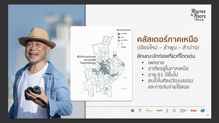This screenshot has height=123, width=219.
Task: Select the darkest legend swatch มากที่สุด
Action: click(x=119, y=33)
